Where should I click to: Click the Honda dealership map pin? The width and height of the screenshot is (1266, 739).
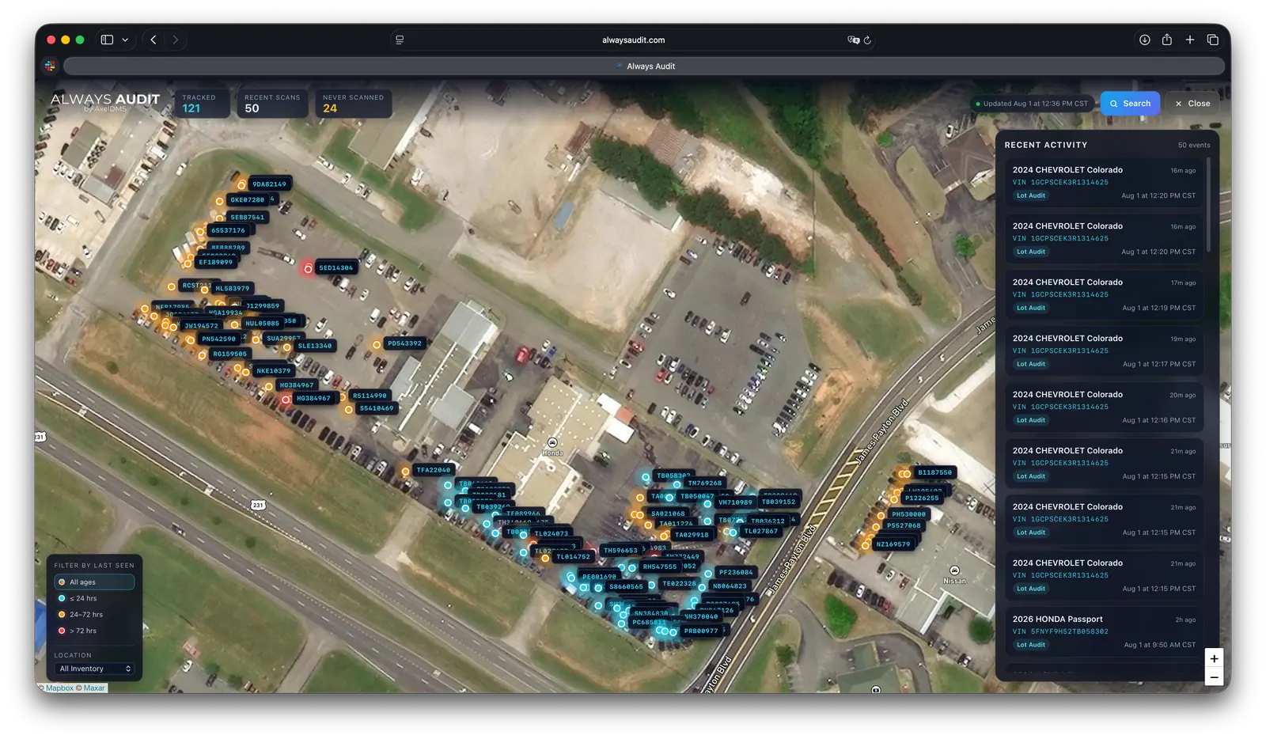coord(552,443)
